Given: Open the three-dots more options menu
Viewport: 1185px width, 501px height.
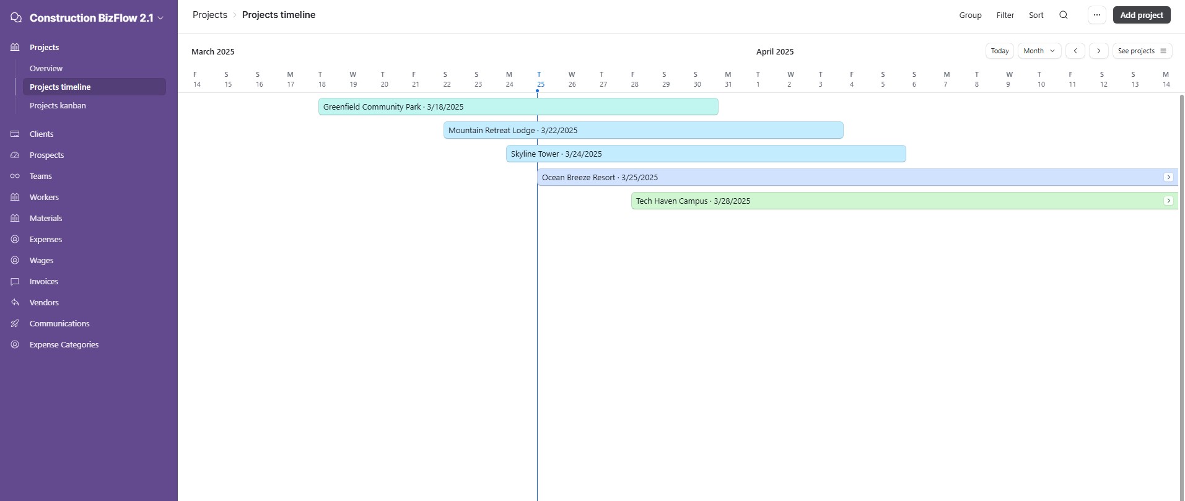Looking at the screenshot, I should coord(1097,15).
